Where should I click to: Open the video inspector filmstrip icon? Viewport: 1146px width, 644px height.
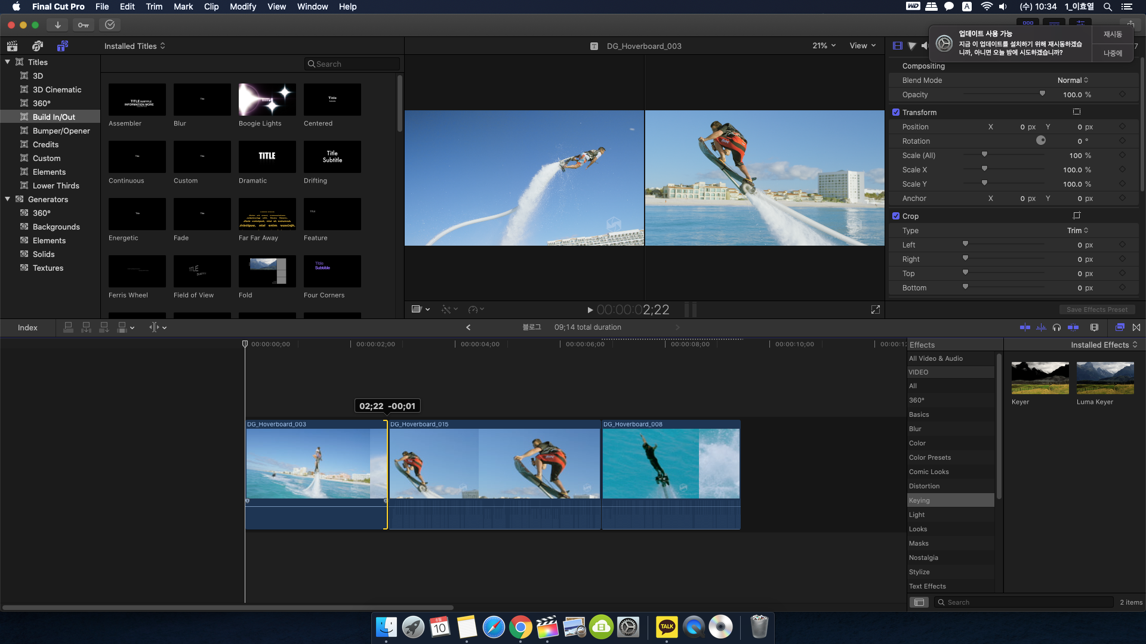(x=897, y=46)
